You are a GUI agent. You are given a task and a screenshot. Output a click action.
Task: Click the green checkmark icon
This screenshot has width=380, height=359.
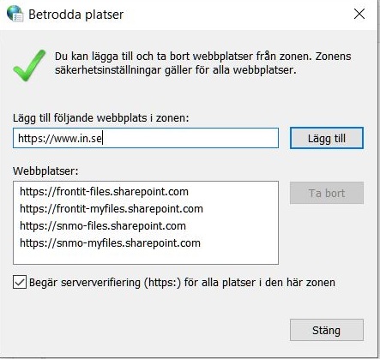click(x=29, y=65)
